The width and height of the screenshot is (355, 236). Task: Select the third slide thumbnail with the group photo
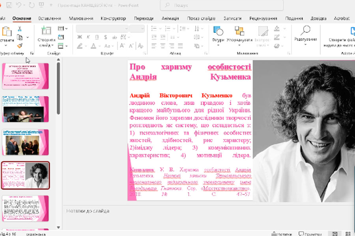[25, 142]
